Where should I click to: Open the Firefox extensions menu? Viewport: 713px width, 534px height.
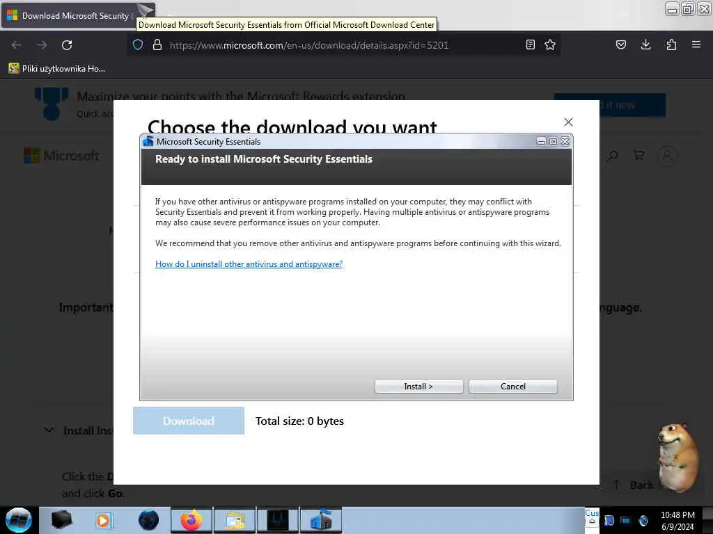[671, 44]
